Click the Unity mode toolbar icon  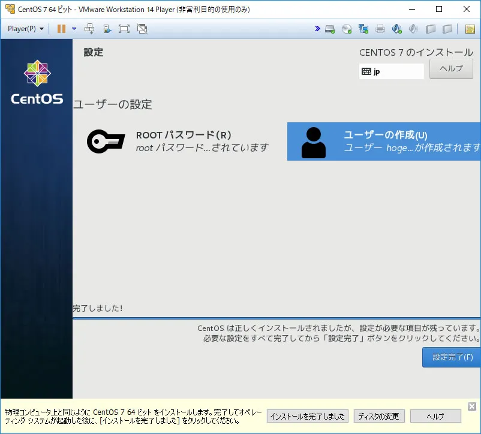(x=107, y=29)
